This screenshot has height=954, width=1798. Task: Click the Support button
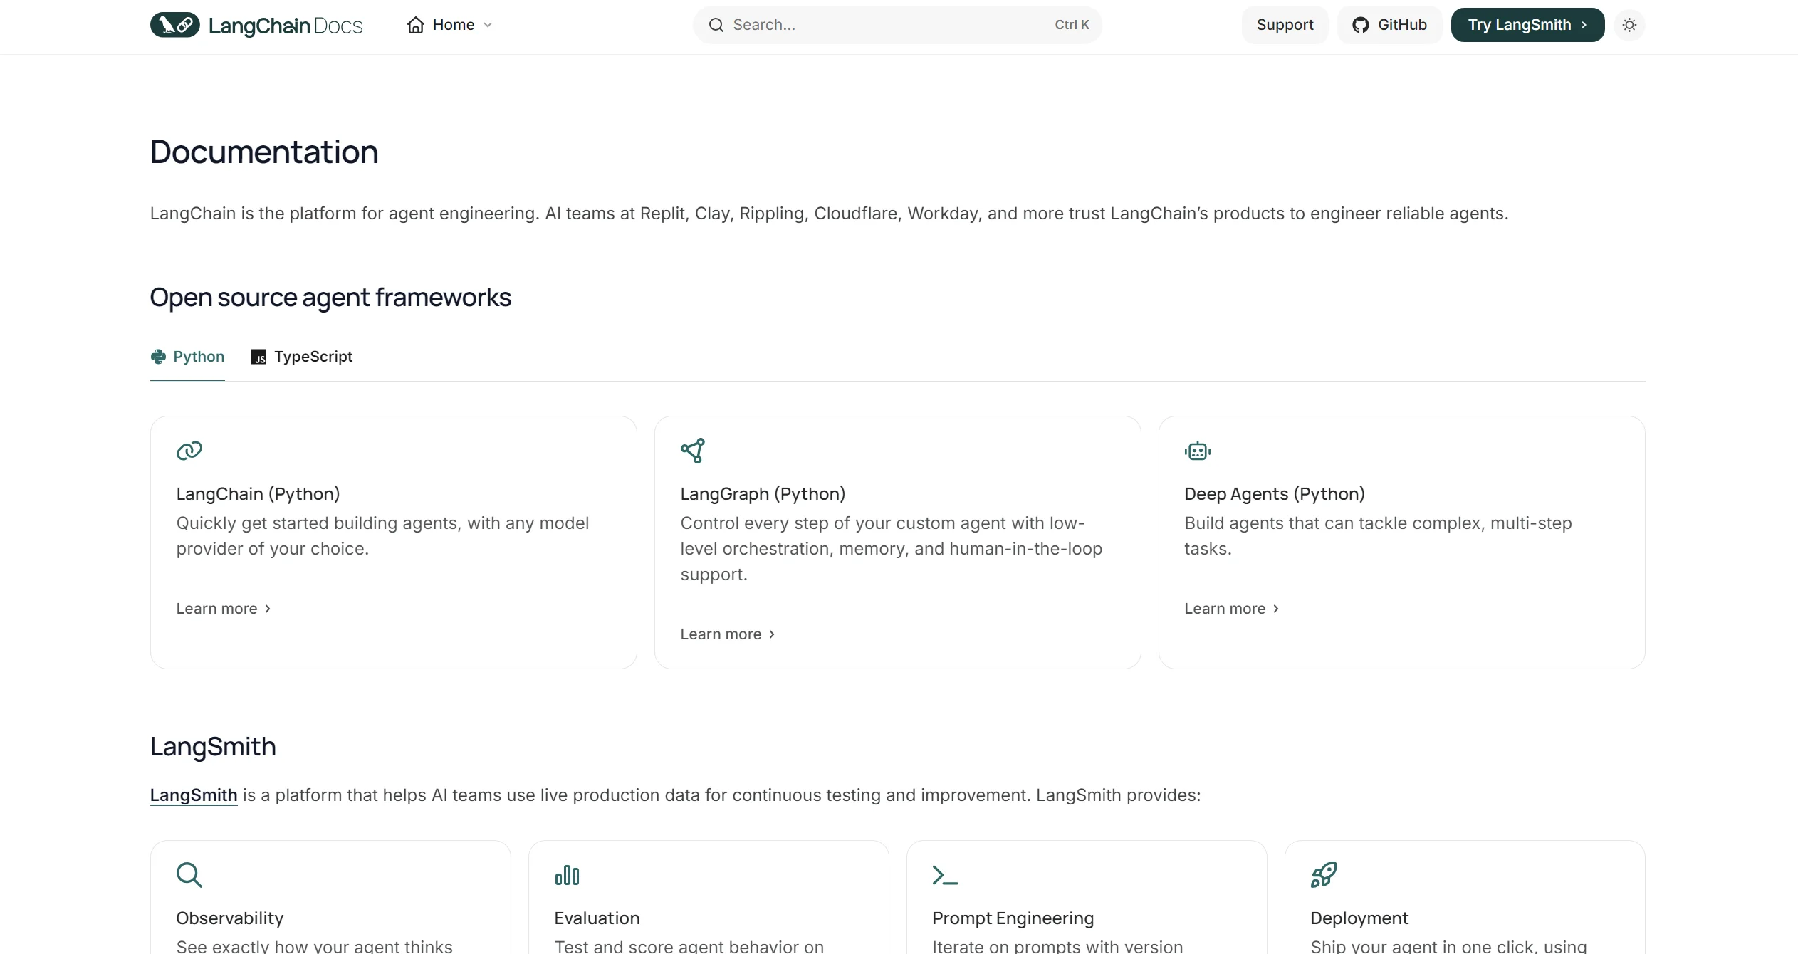[x=1284, y=24]
